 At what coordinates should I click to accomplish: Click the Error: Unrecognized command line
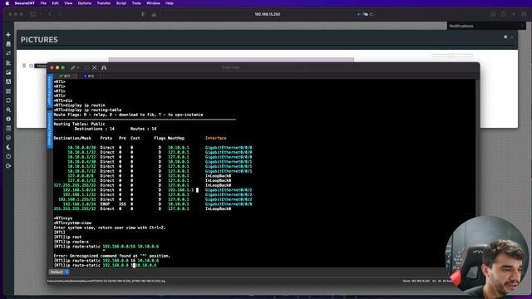112,256
